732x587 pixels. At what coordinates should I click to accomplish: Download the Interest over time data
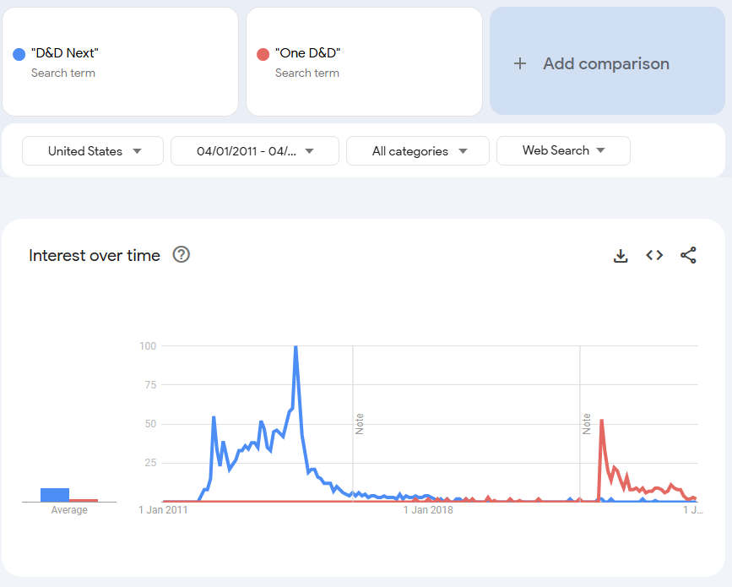click(621, 256)
